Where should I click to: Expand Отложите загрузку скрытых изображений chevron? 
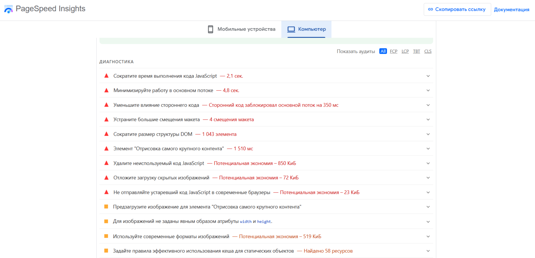click(428, 178)
